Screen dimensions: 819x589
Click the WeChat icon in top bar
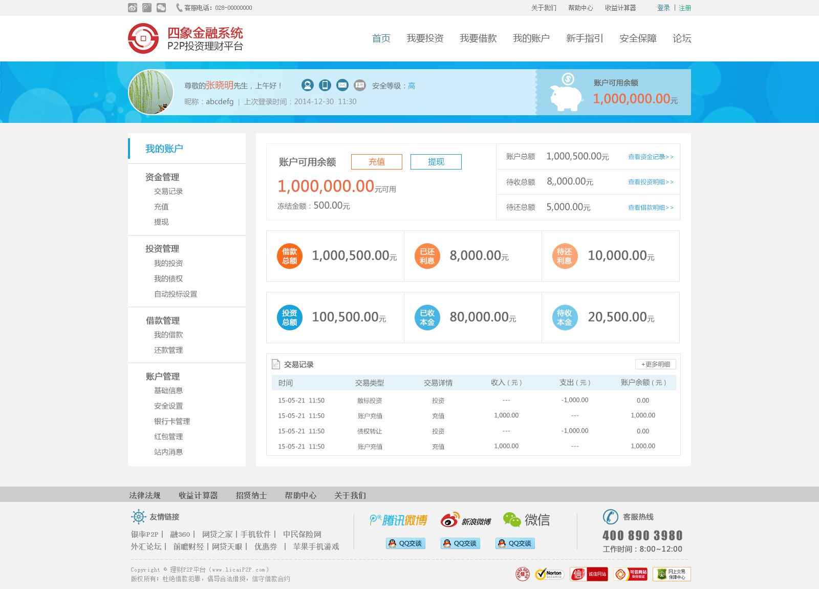coord(161,8)
